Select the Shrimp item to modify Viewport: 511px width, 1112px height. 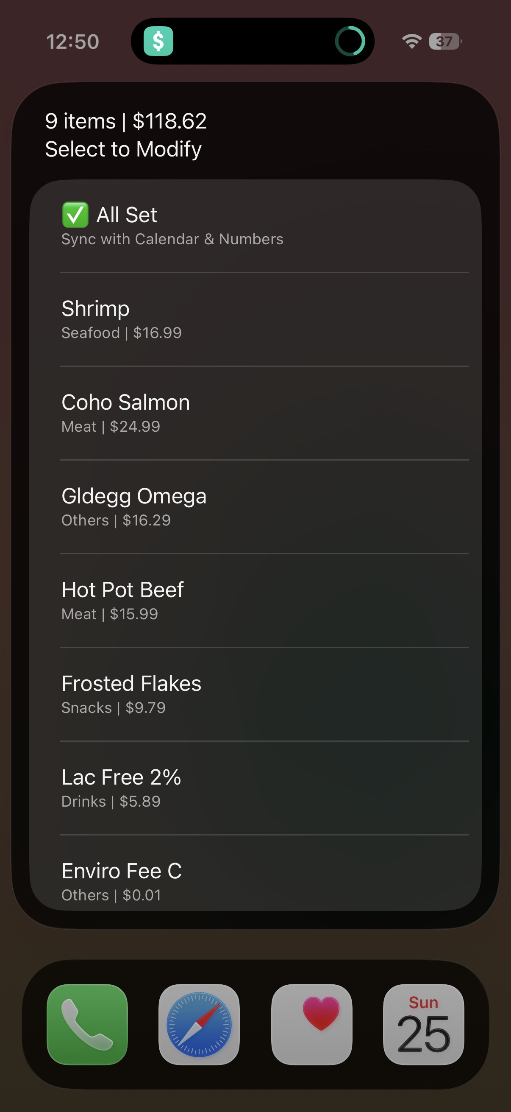click(x=255, y=319)
